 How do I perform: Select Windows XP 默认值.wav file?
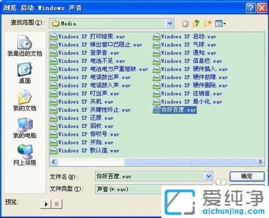tap(84, 150)
